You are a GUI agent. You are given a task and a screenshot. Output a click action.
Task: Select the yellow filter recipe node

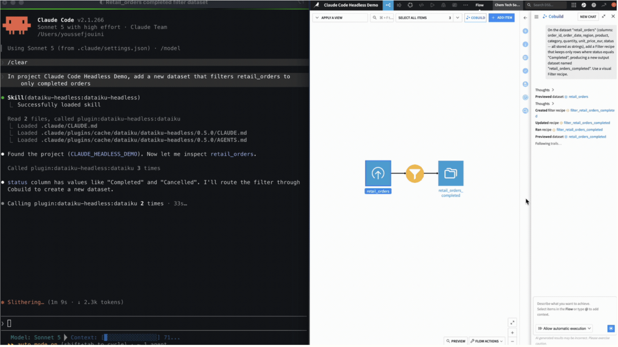click(x=415, y=173)
